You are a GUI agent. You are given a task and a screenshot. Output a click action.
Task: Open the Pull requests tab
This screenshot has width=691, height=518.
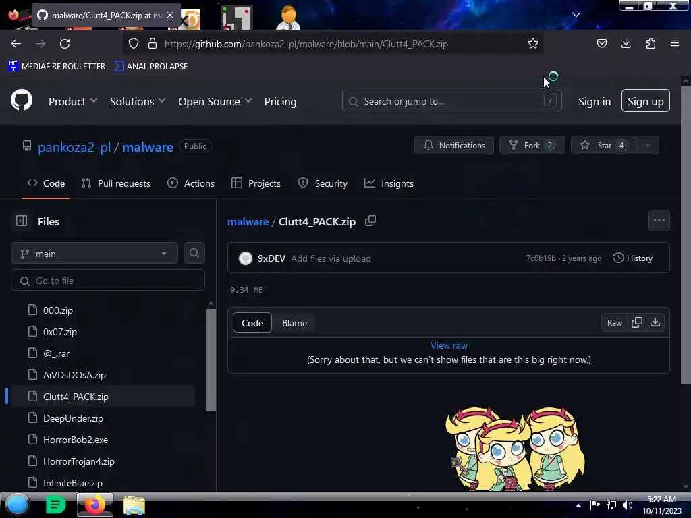pyautogui.click(x=116, y=183)
